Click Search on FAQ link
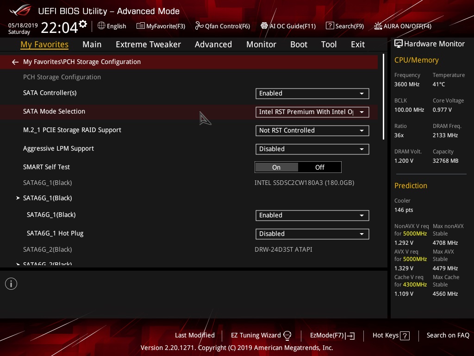This screenshot has height=356, width=474. coord(448,335)
